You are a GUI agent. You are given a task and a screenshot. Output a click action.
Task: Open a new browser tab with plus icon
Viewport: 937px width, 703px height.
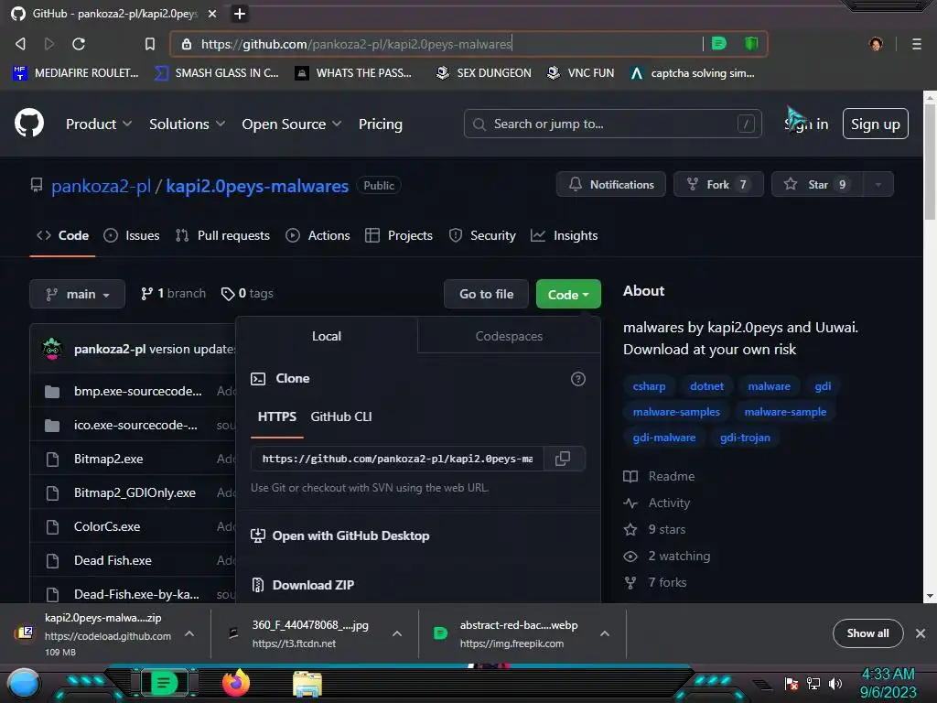[239, 13]
